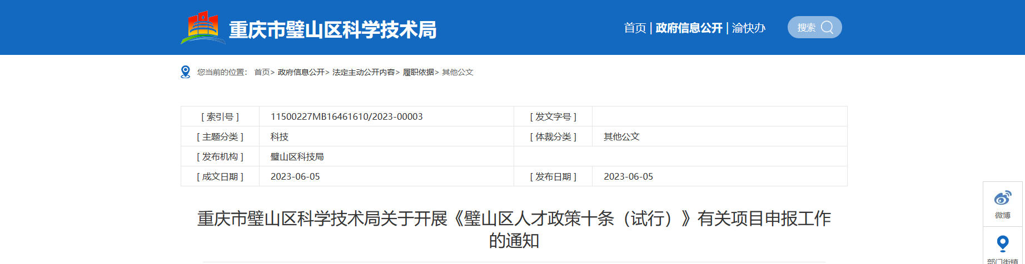Viewport: 1025px width, 264px height.
Task: Select the 履职依据 breadcrumb link
Action: click(418, 72)
